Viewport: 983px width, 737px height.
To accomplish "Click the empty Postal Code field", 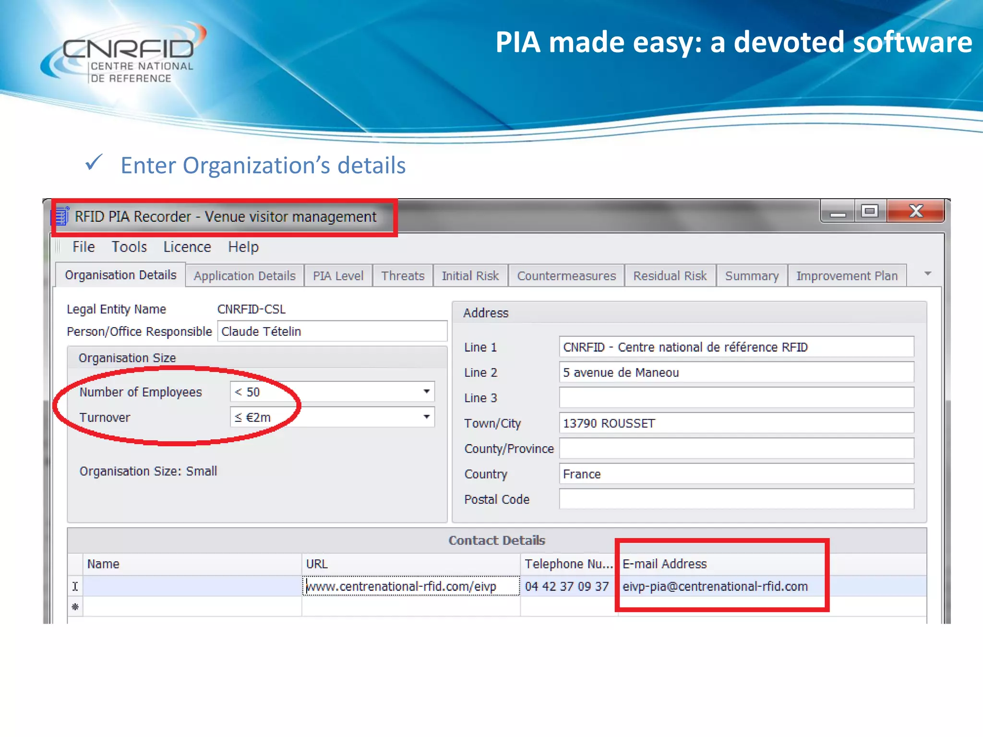I will pyautogui.click(x=736, y=499).
